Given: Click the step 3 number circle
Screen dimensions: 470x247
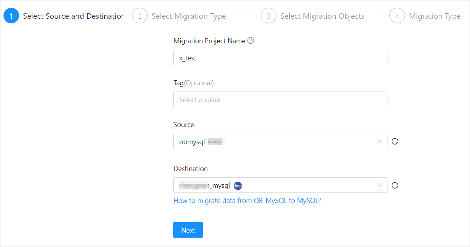Looking at the screenshot, I should (268, 16).
